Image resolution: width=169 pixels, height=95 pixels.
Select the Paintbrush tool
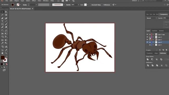(x=6, y=24)
